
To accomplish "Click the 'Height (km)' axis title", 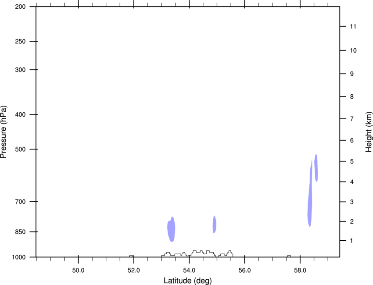I will pyautogui.click(x=369, y=132).
